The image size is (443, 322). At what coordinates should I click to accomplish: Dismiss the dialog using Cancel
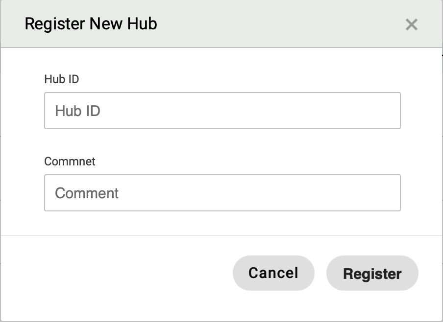coord(273,273)
